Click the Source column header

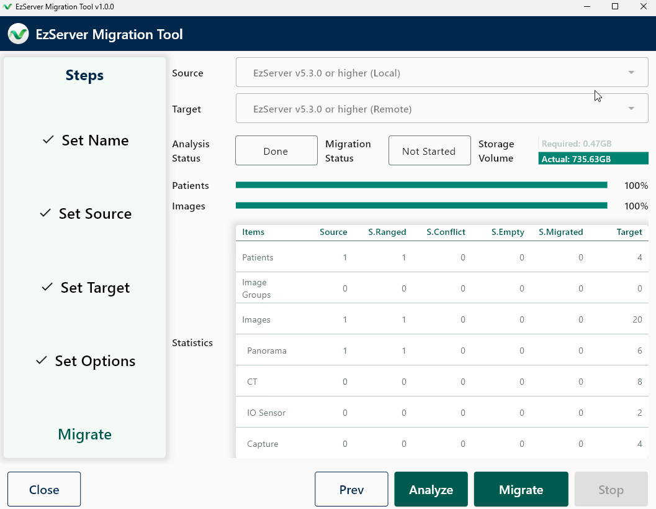[333, 232]
